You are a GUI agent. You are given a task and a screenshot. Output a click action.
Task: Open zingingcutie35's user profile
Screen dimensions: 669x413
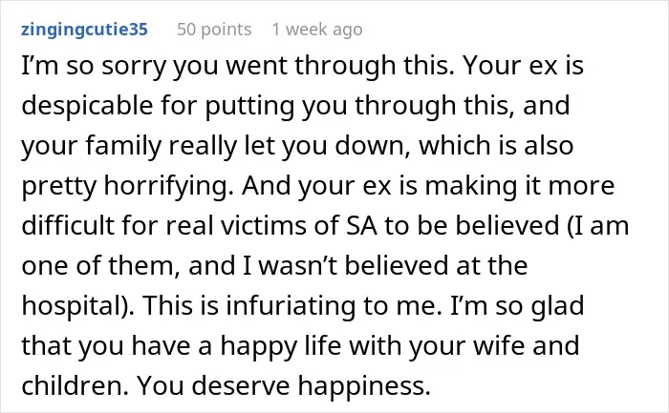pos(84,30)
